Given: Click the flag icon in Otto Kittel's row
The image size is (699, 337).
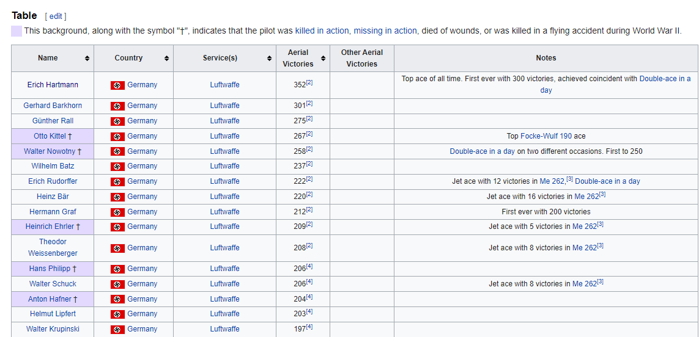Looking at the screenshot, I should coord(117,136).
